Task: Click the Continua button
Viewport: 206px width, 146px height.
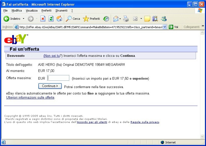Action: 50,86
